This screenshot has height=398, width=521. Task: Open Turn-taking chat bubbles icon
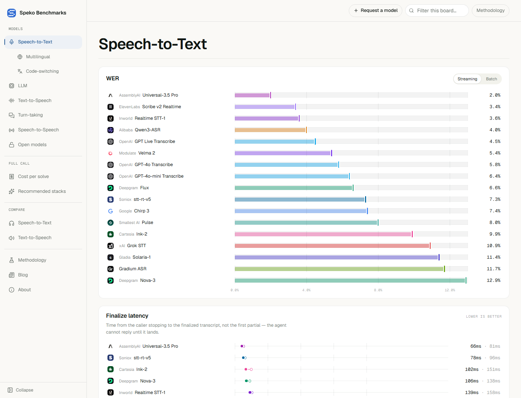[x=12, y=115]
